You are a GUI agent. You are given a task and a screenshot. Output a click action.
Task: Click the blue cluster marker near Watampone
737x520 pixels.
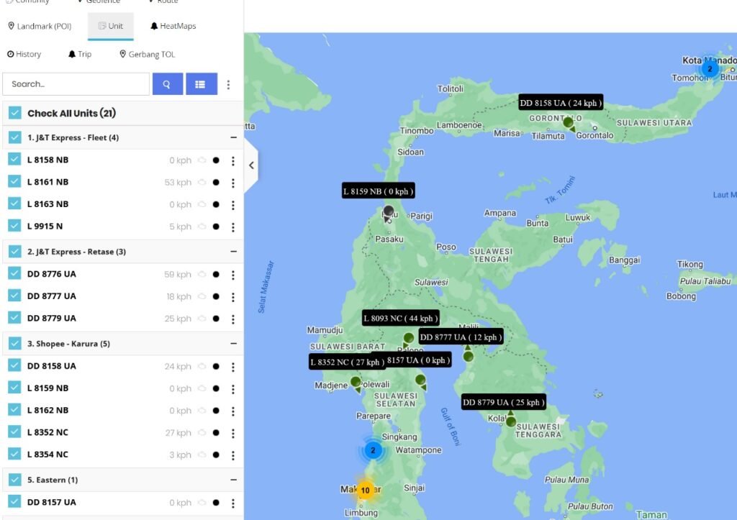coord(374,450)
